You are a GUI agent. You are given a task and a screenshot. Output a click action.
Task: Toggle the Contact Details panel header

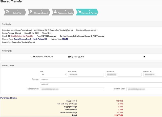tap(81, 65)
